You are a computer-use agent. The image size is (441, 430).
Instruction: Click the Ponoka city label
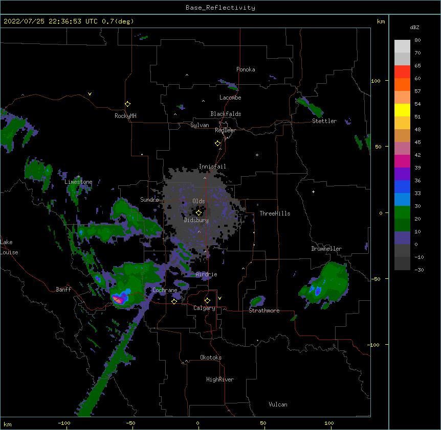246,69
